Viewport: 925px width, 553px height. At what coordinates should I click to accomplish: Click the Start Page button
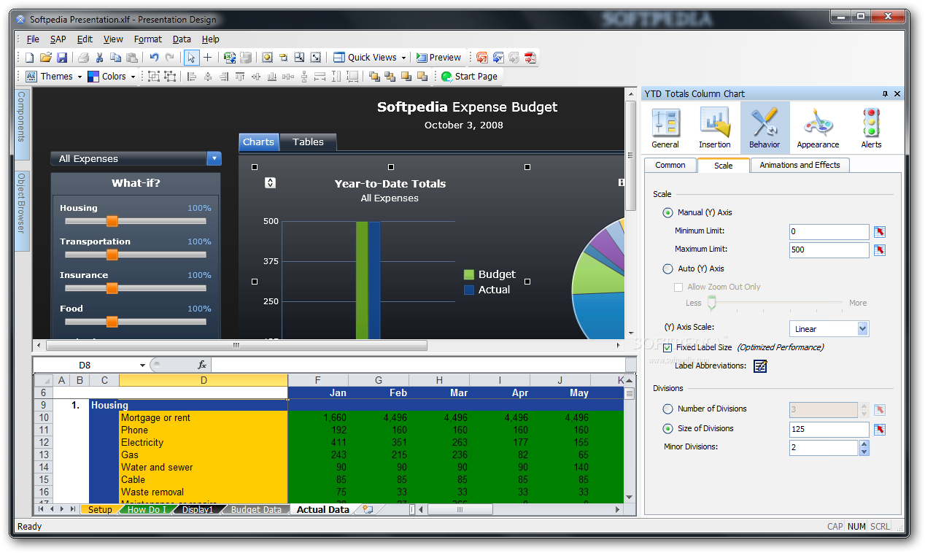point(469,77)
